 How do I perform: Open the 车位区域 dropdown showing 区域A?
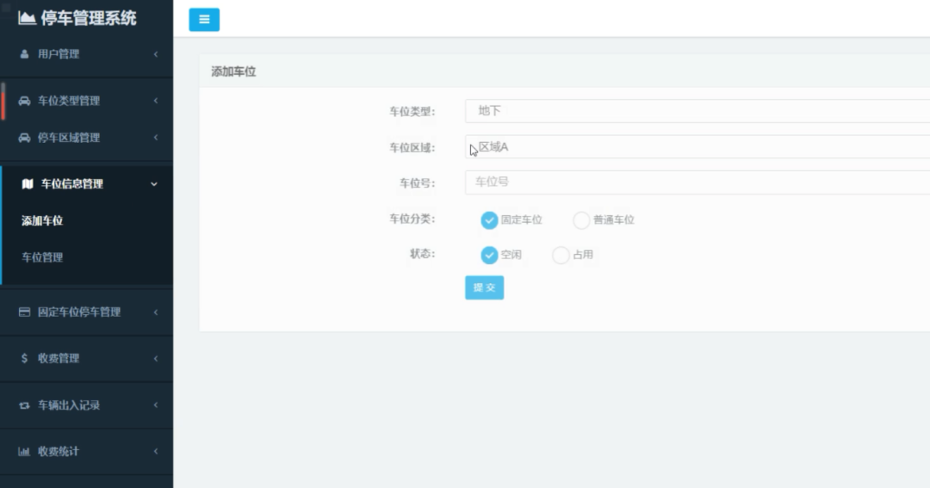(x=697, y=146)
